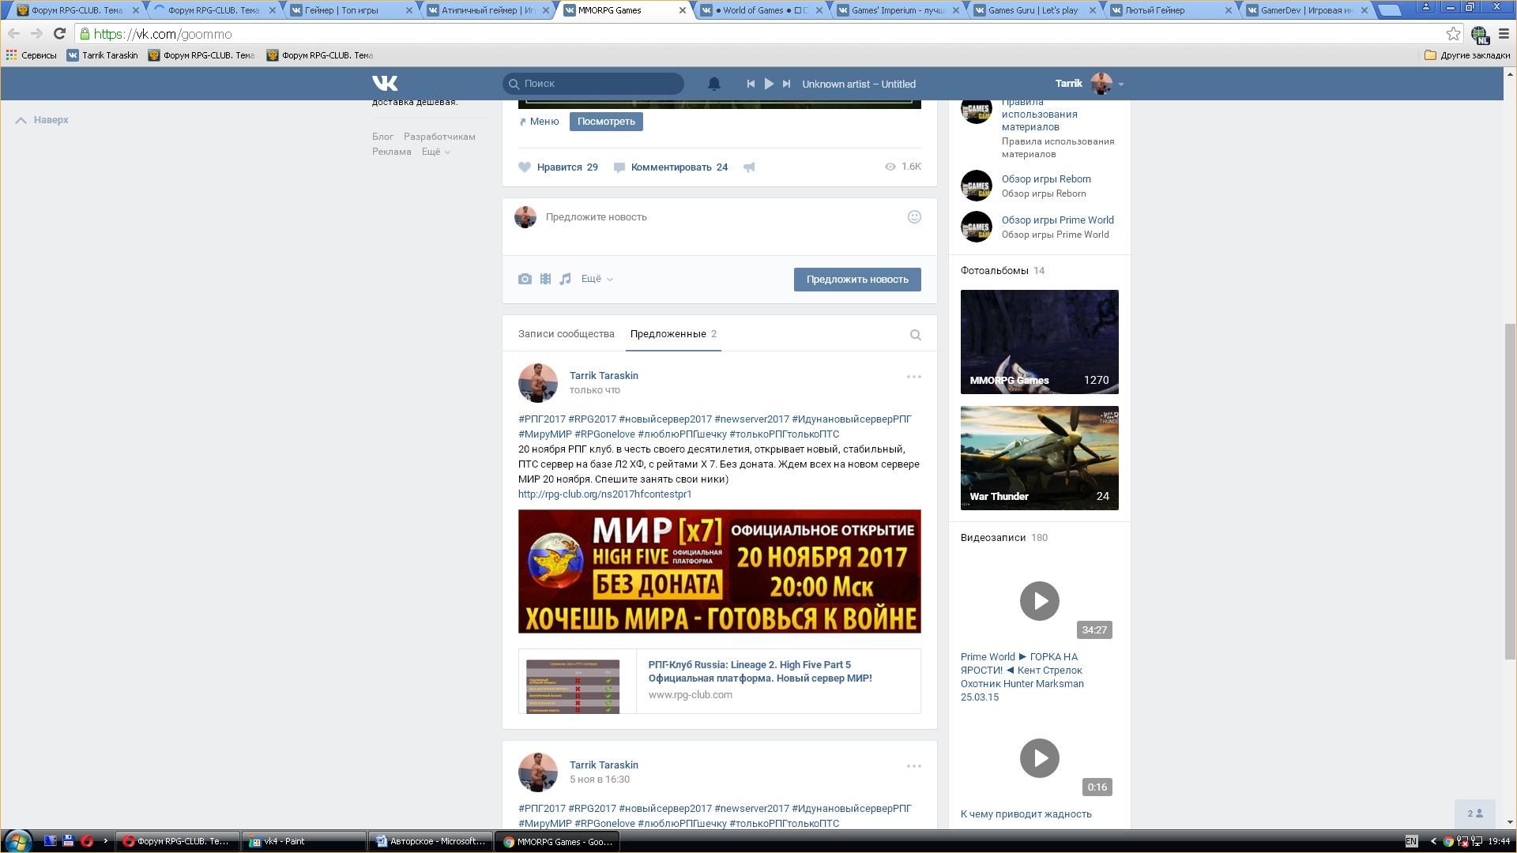Like the post with 29 likes
The width and height of the screenshot is (1517, 853).
[x=558, y=167]
